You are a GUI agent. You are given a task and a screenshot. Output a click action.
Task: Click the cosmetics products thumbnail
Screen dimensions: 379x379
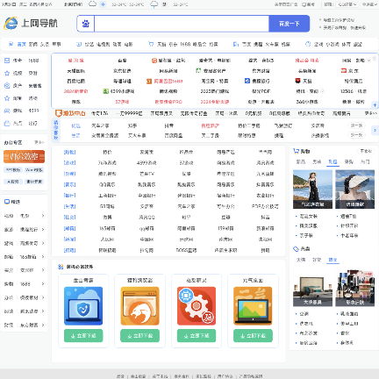tap(354, 287)
